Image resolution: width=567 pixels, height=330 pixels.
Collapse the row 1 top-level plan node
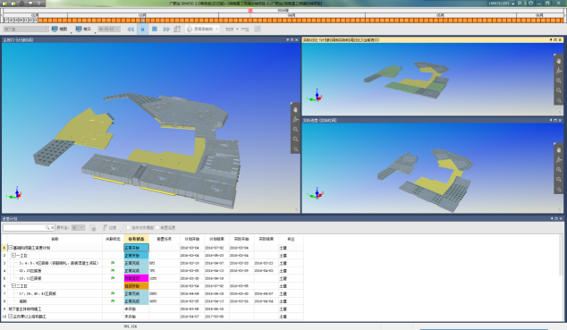pos(11,248)
